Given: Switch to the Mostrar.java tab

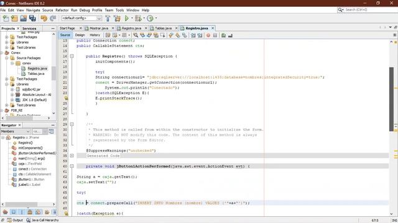Looking at the screenshot, I should point(99,28).
